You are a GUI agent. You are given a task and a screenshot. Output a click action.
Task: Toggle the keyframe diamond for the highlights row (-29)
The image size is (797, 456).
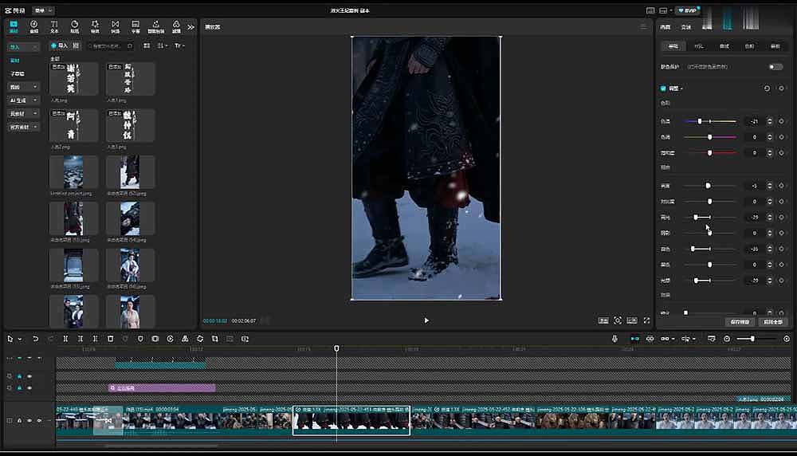tap(781, 218)
